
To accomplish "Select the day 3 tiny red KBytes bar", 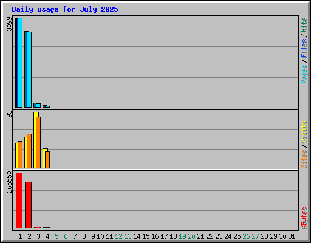I will click(37, 227).
